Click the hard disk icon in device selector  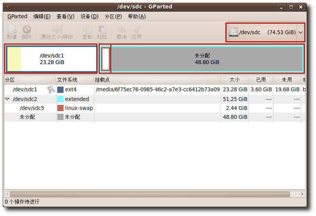click(233, 32)
